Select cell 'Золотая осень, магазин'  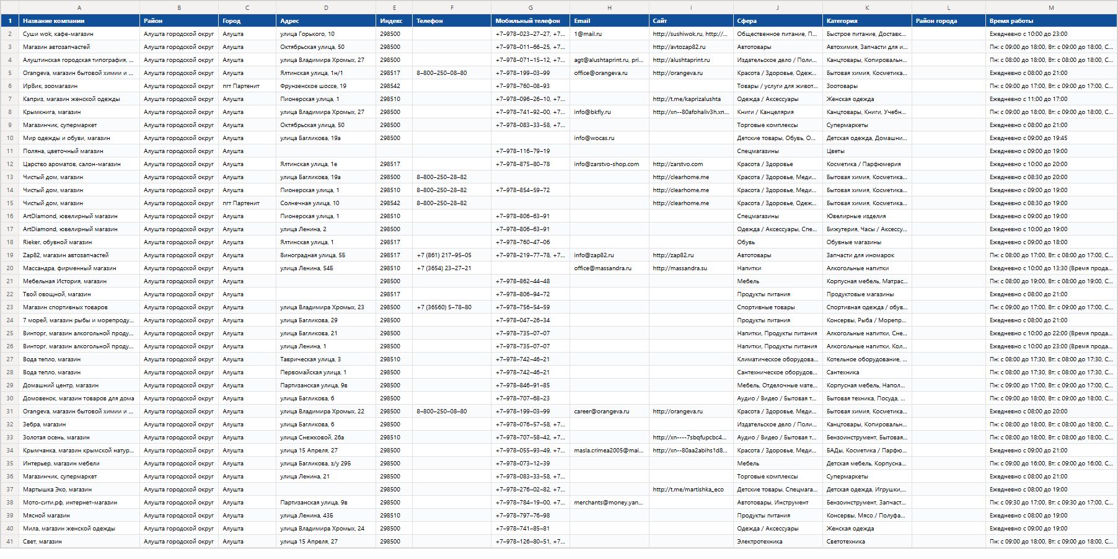click(79, 438)
